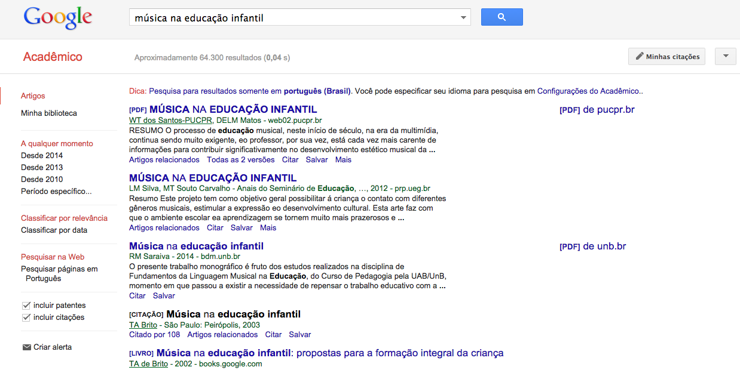740x370 pixels.
Task: Sort with Classificar por data
Action: pos(54,230)
